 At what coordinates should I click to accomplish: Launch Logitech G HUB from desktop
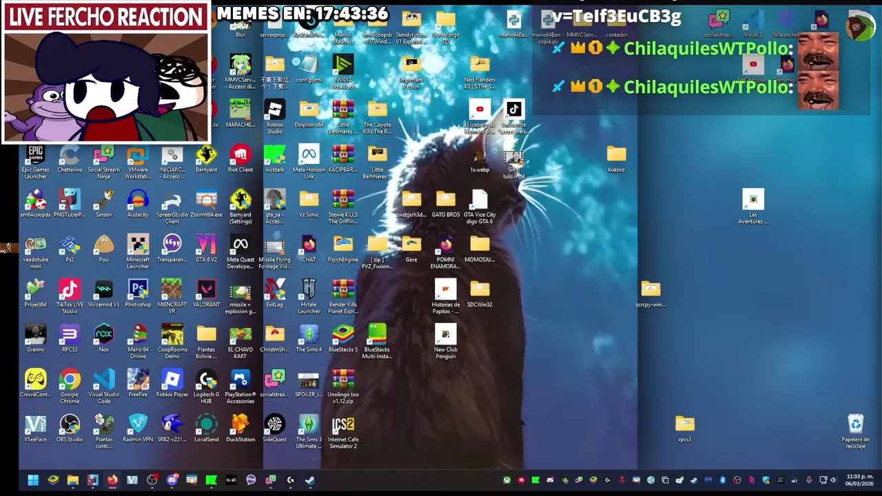tap(206, 386)
